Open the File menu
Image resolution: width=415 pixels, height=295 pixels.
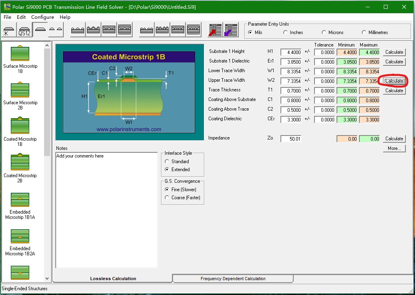click(7, 17)
